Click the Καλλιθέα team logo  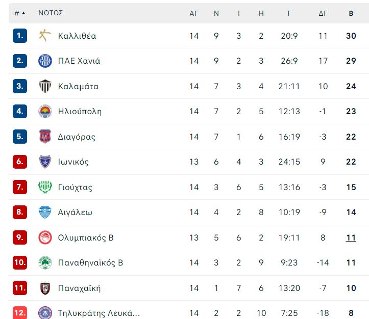click(x=45, y=36)
